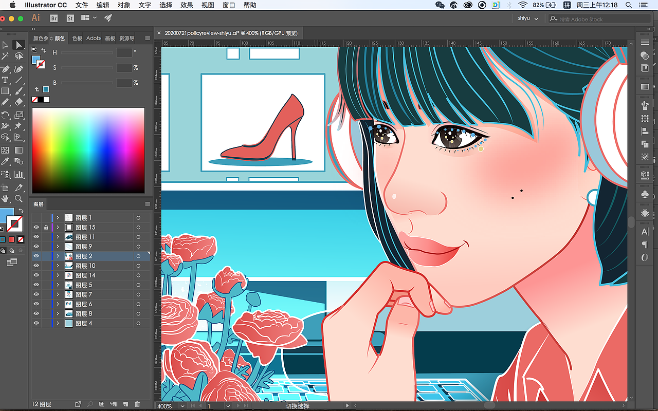Expand 图层 7 chevron
This screenshot has height=411, width=658.
pyautogui.click(x=58, y=294)
